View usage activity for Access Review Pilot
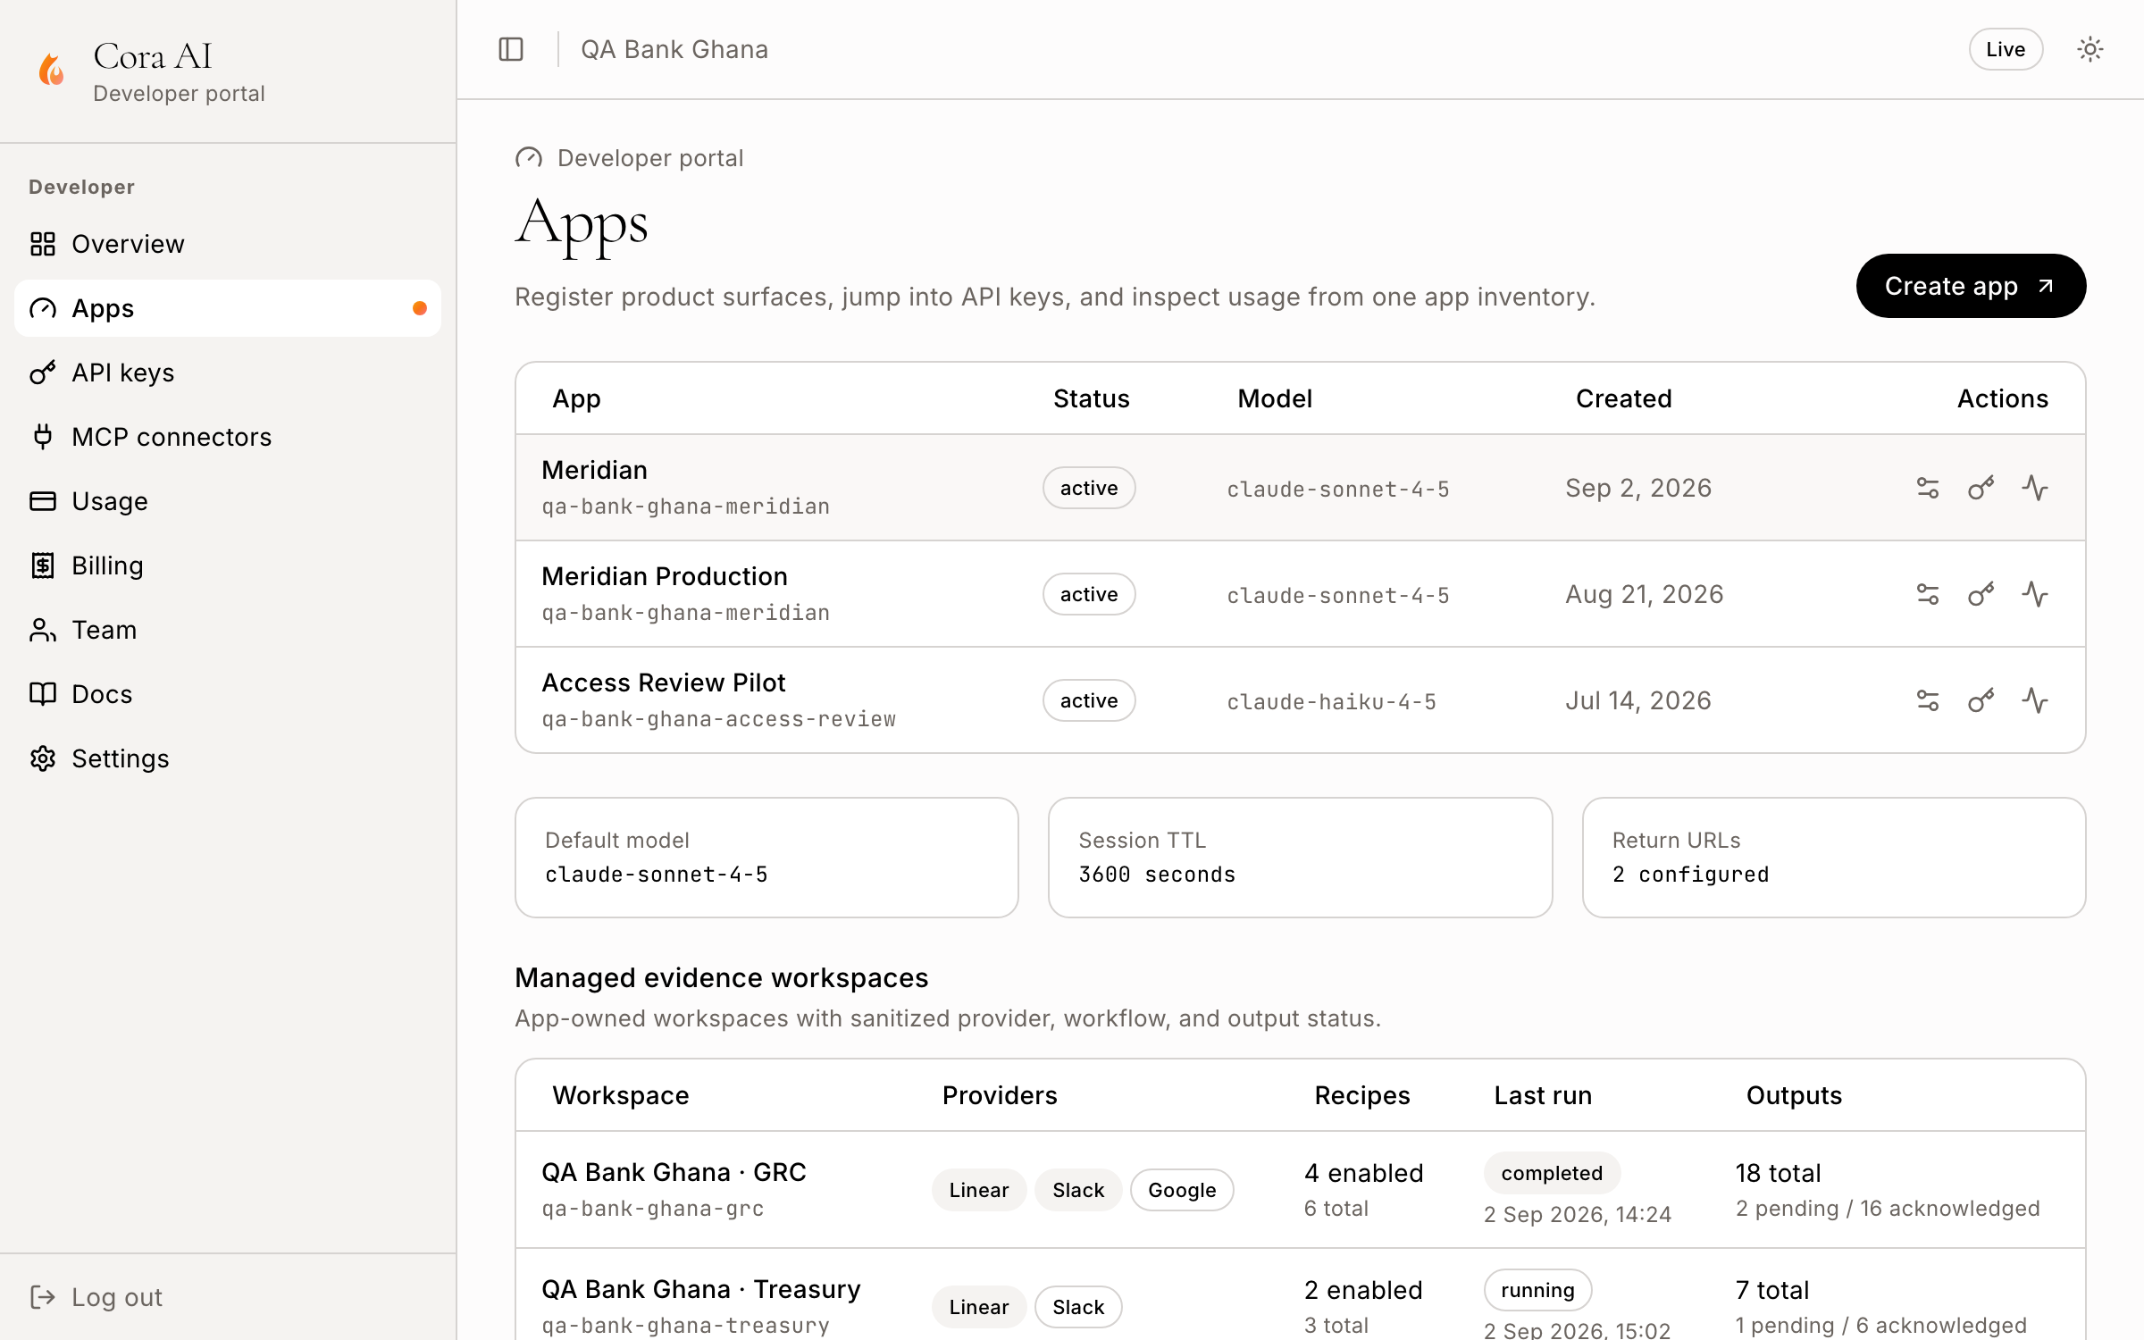The height and width of the screenshot is (1340, 2144). [x=2035, y=700]
